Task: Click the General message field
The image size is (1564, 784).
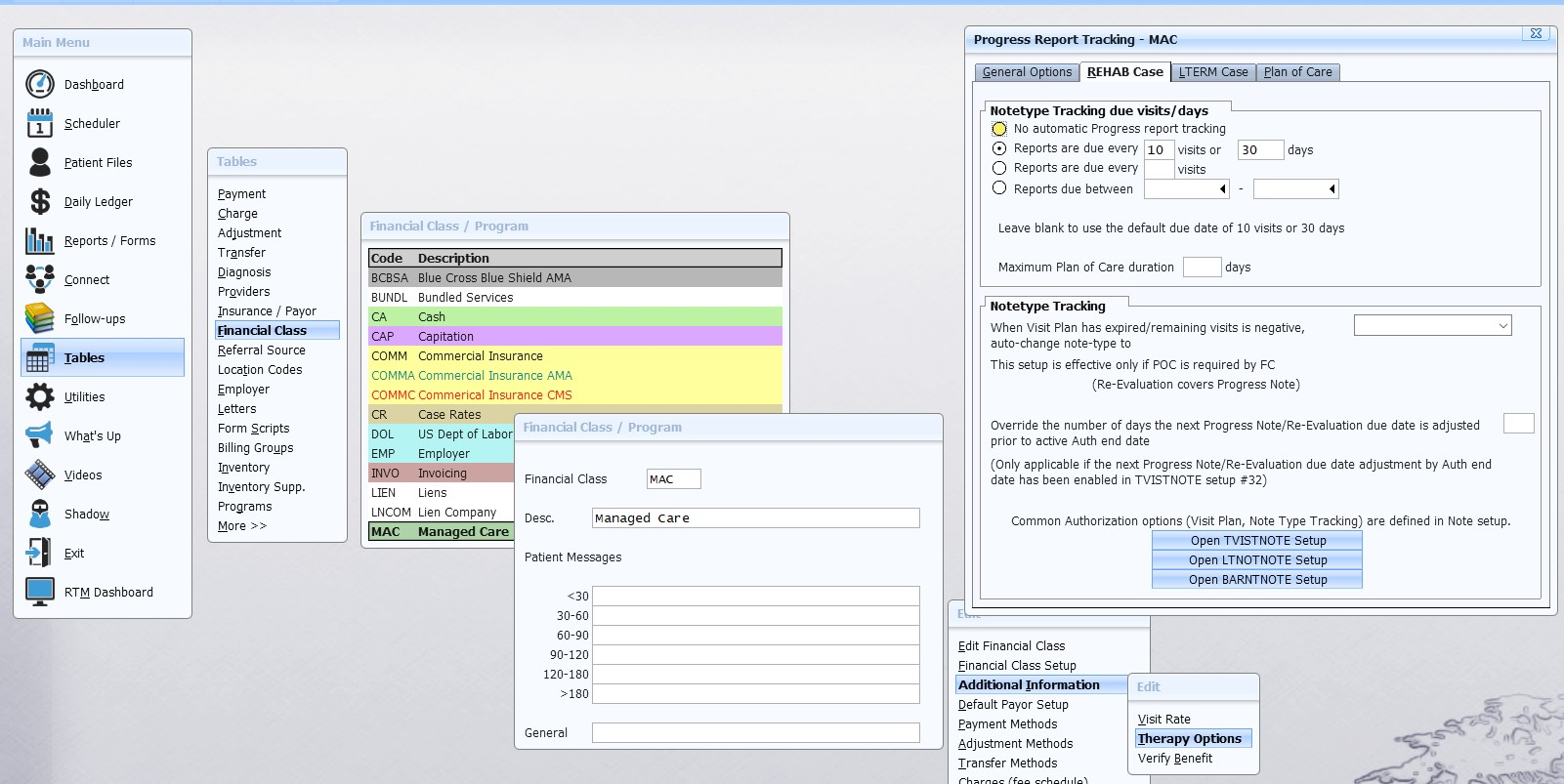Action: (x=755, y=732)
